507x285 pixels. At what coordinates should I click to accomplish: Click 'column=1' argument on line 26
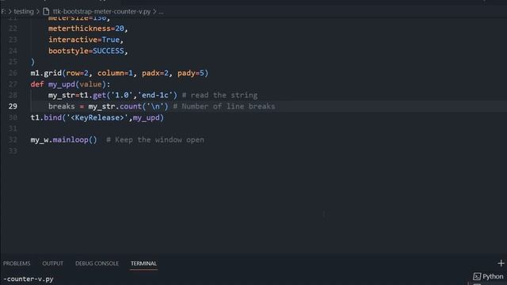point(115,73)
